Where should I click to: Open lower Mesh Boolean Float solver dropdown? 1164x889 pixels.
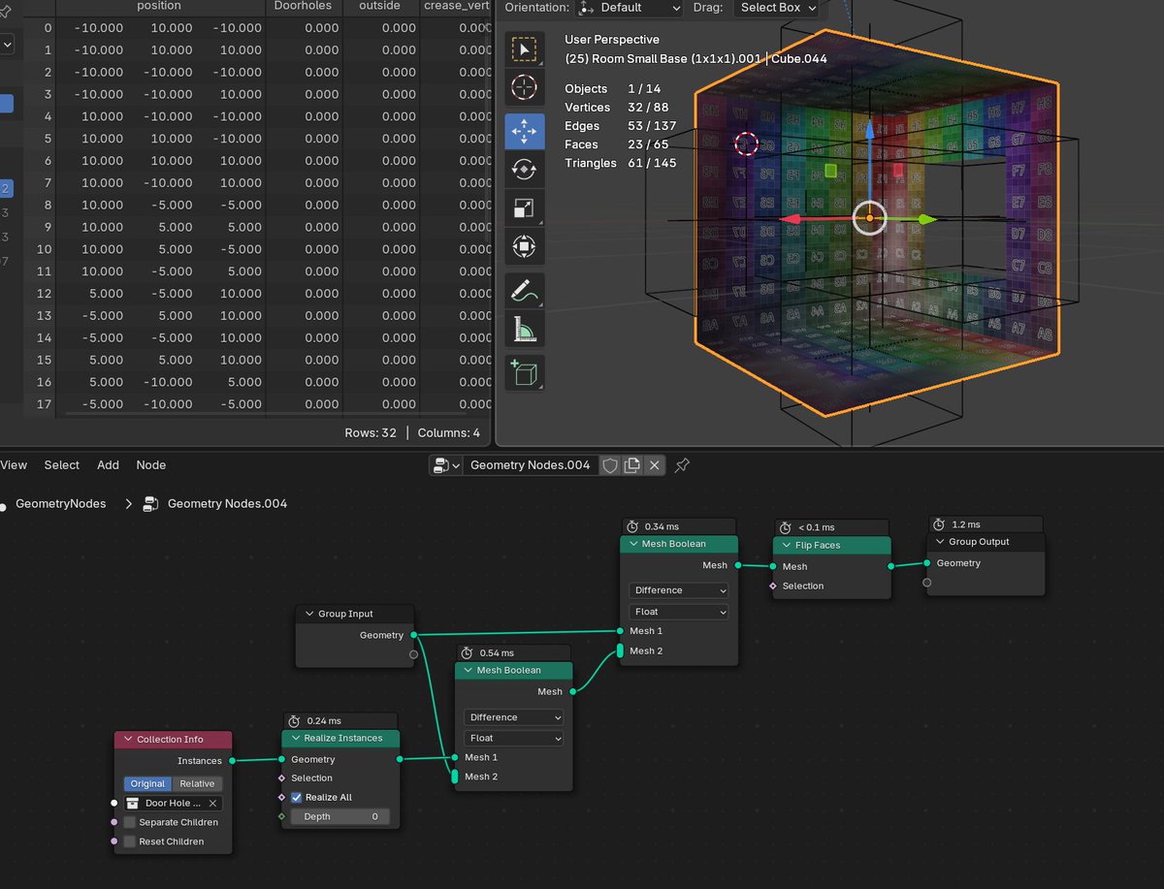(514, 738)
